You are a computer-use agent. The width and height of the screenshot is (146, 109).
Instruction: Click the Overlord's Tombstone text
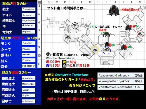[72, 75]
